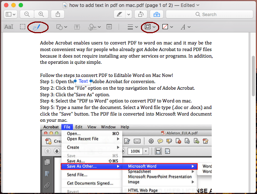Click the 100% zoom field in Acrobat image

coord(135,151)
